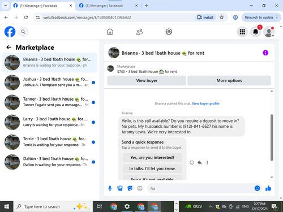Open the clock showing 7:27 PM
This screenshot has width=283, height=212.
coord(259,206)
